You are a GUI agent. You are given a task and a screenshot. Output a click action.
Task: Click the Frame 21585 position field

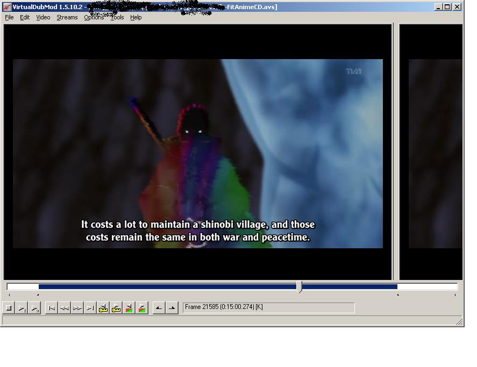click(x=269, y=307)
